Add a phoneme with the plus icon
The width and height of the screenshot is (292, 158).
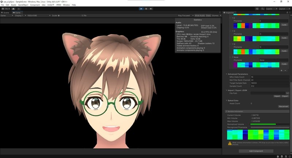(x=281, y=70)
